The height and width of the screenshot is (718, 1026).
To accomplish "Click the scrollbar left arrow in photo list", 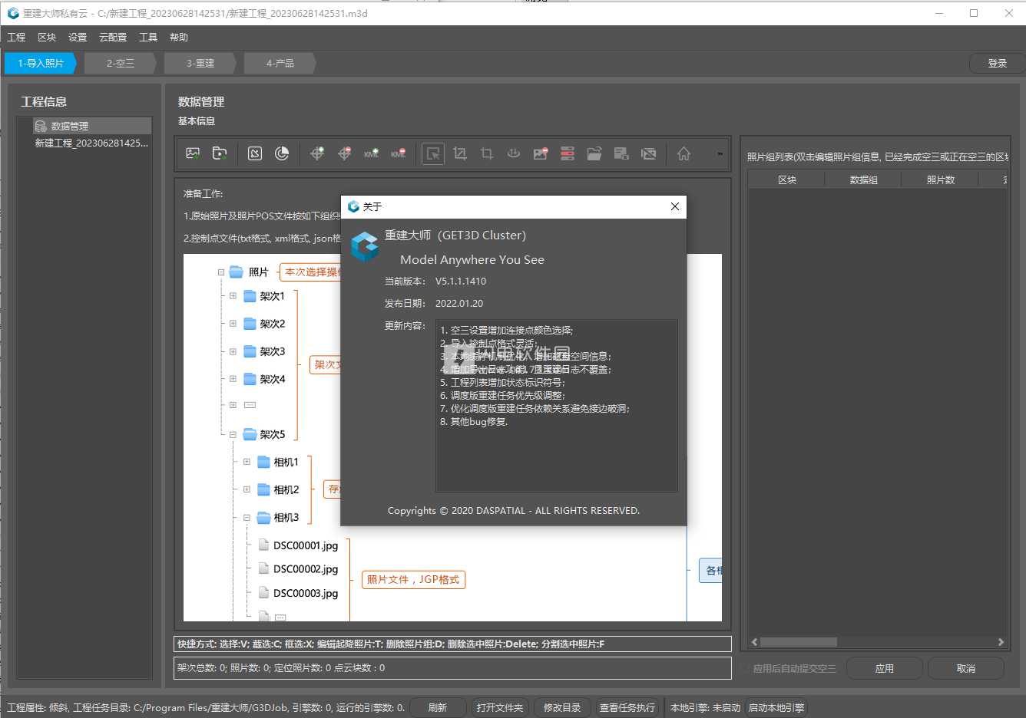I will coord(754,642).
